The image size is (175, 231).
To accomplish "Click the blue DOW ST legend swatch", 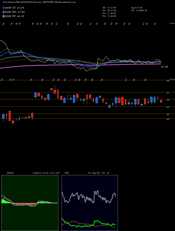I will (3, 8).
